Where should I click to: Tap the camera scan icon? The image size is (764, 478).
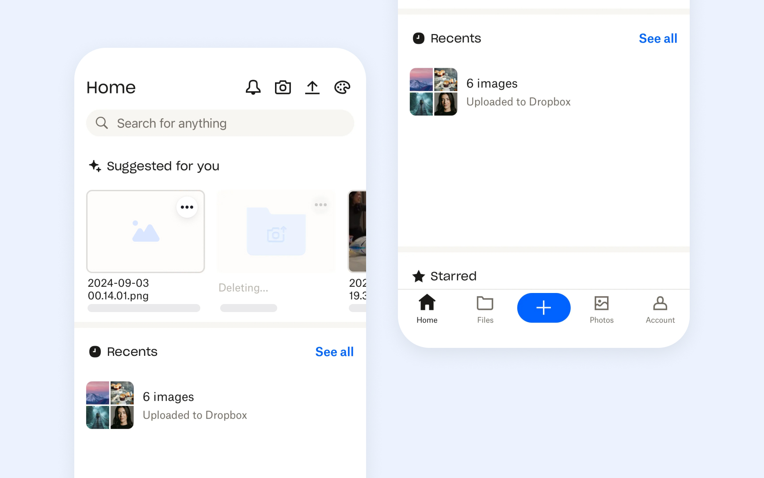pyautogui.click(x=283, y=87)
